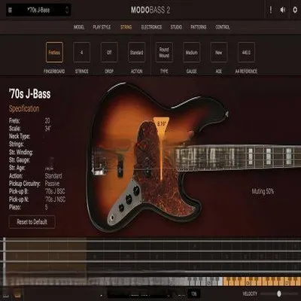Screen dimensions: 301x301
Task: Click the bridge pickup on the bass body
Action: [x=120, y=165]
